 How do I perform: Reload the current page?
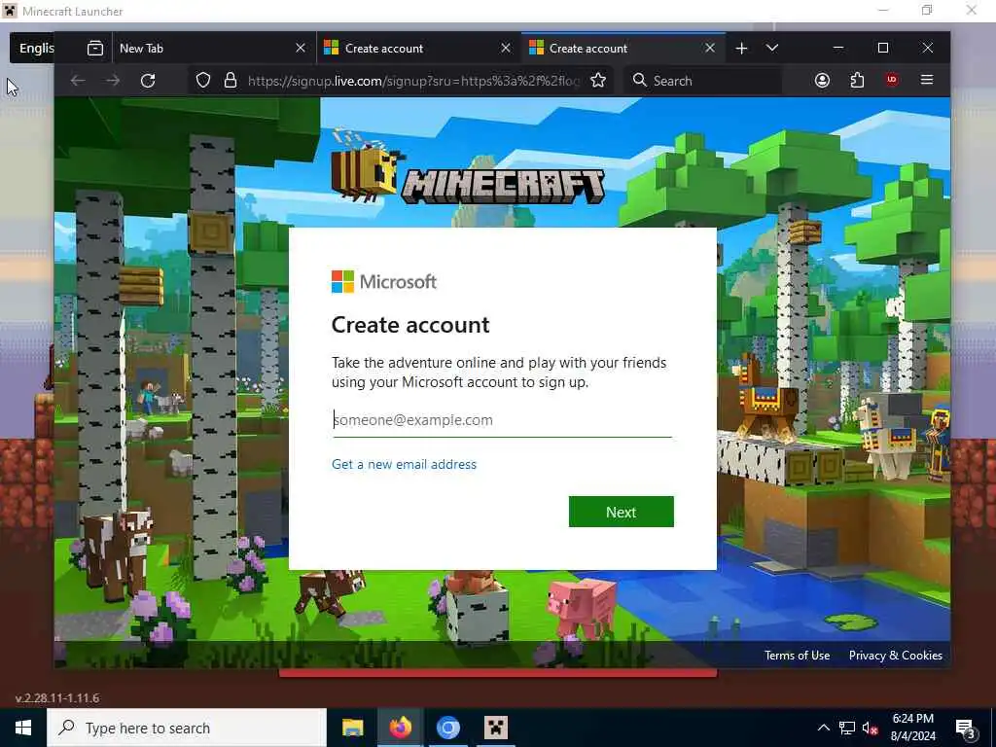pos(148,81)
